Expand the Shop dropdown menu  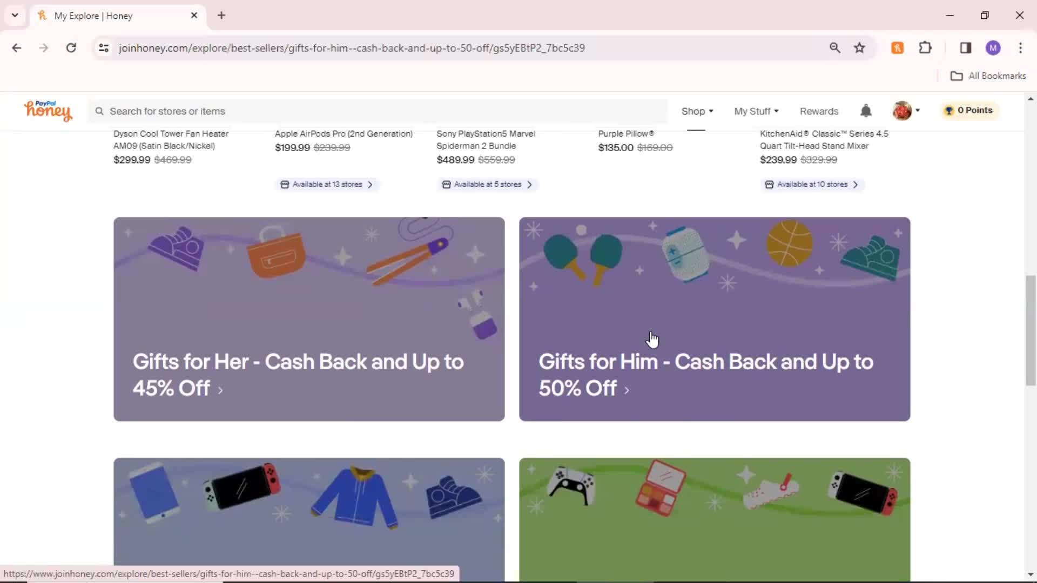point(697,110)
